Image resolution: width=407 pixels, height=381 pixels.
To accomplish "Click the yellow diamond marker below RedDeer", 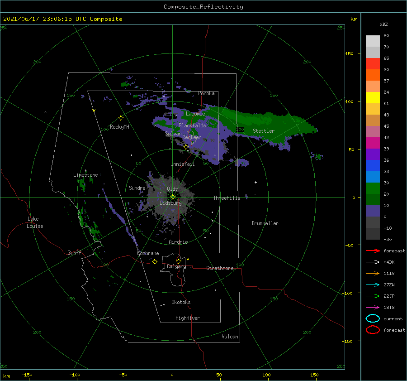I will tap(186, 147).
